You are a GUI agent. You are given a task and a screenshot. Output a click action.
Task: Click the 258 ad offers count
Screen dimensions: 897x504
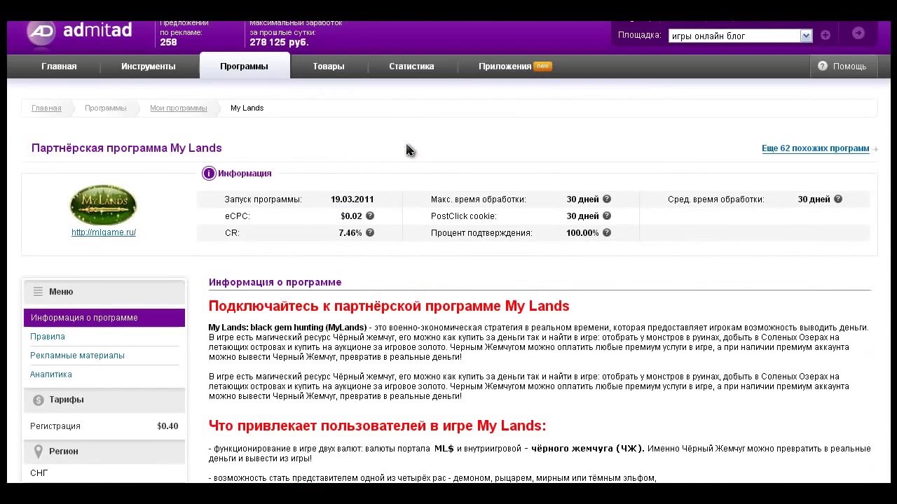click(168, 42)
